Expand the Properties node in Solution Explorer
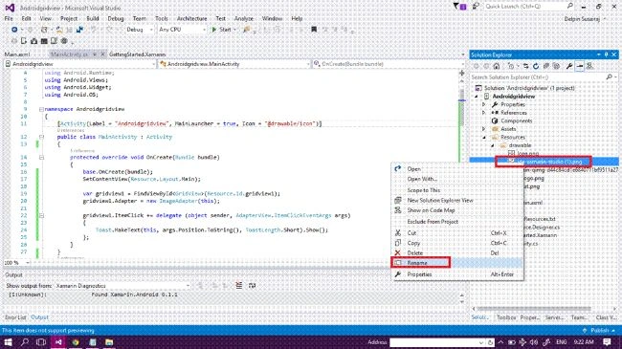The height and width of the screenshot is (349, 622). coord(483,104)
